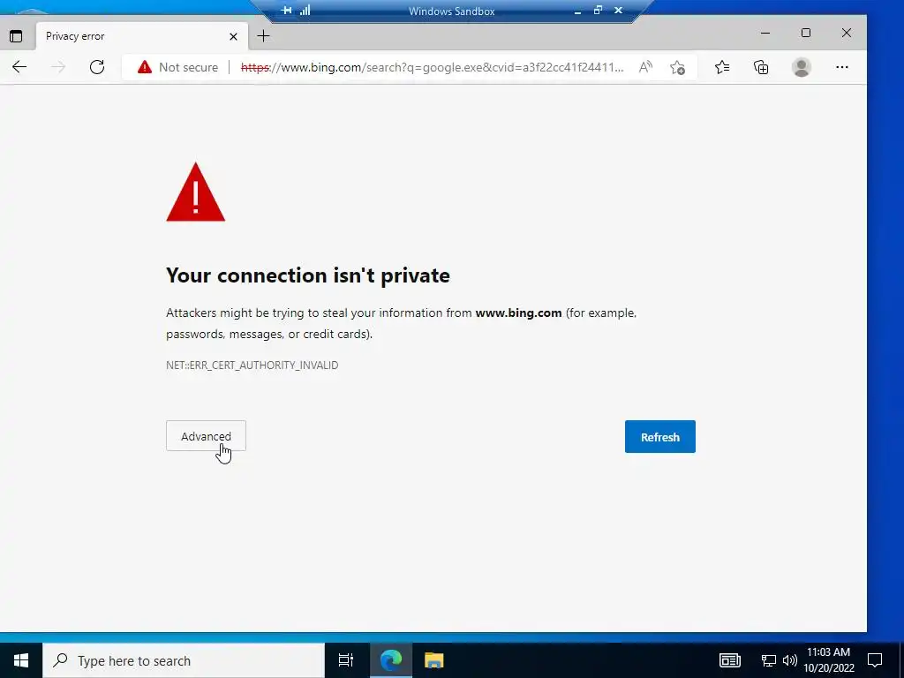Image resolution: width=904 pixels, height=678 pixels.
Task: Minimize the Windows Sandbox connection bar
Action: tap(577, 11)
